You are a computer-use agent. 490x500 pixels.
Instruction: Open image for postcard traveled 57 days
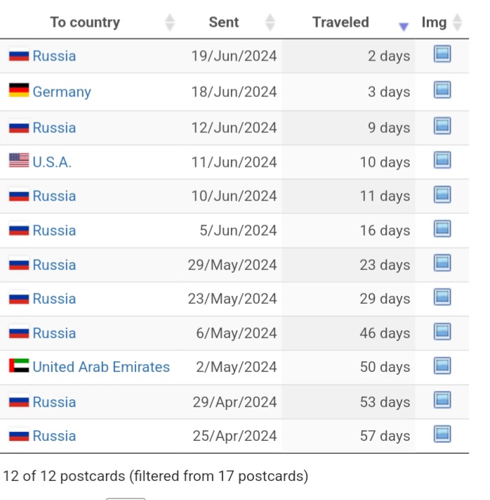click(x=442, y=434)
